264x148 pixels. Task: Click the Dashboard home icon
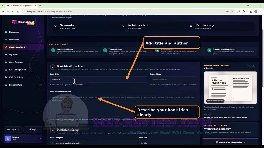[6, 32]
